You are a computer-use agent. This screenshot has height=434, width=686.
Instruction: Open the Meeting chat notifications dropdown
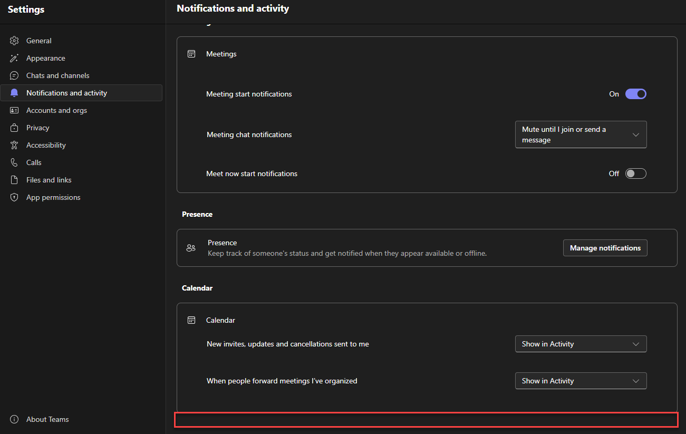581,134
